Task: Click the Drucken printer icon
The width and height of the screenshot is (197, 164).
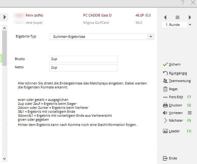Action: (165, 105)
